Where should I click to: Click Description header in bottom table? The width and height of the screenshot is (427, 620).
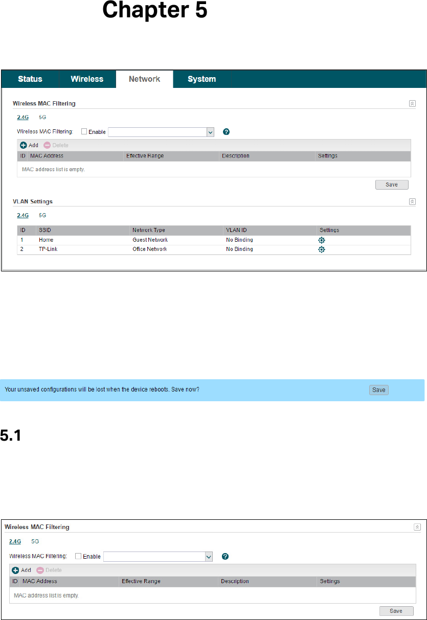coord(235,581)
